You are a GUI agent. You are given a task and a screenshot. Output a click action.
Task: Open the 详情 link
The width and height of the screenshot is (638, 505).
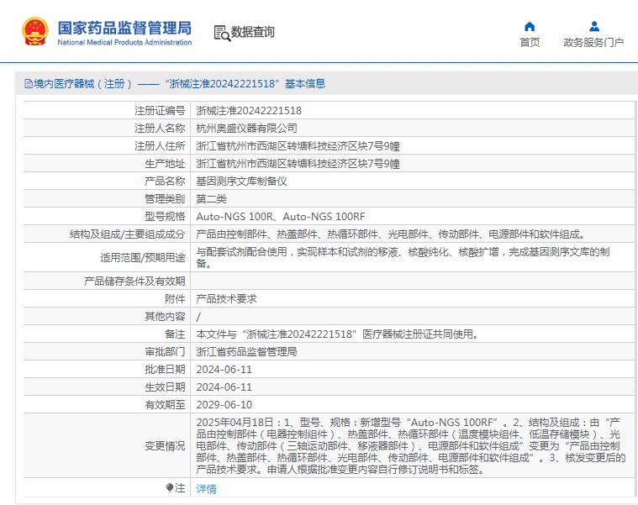point(206,489)
